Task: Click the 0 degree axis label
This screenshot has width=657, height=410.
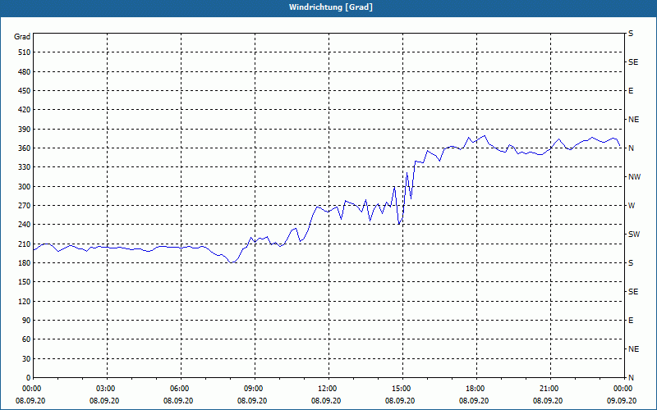Action: pos(29,378)
